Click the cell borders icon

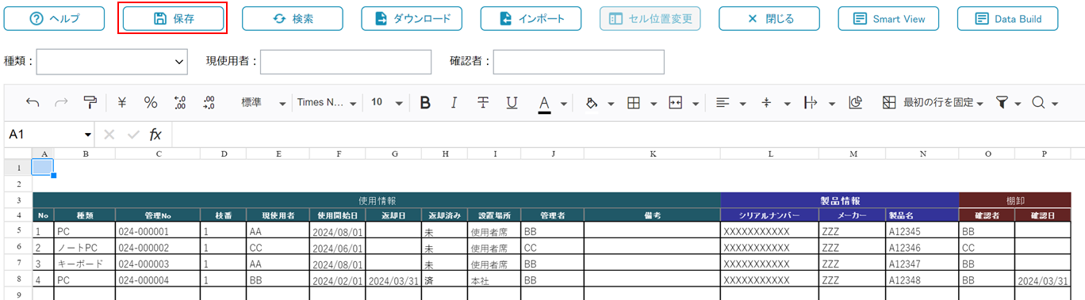[x=634, y=103]
